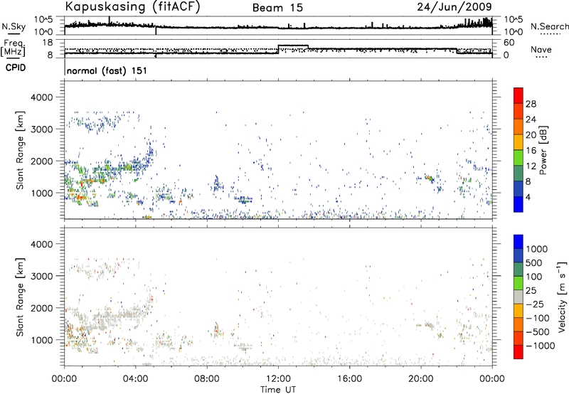The width and height of the screenshot is (569, 394).
Task: Click the green 12–16 dB power swatch
Action: coord(519,157)
